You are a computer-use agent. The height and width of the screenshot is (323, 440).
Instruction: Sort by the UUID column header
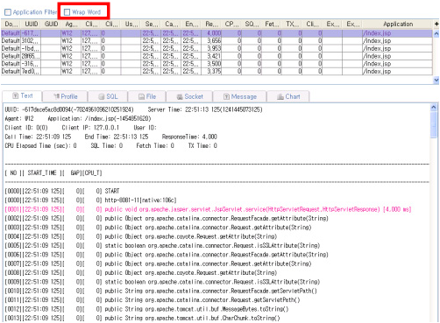click(31, 24)
